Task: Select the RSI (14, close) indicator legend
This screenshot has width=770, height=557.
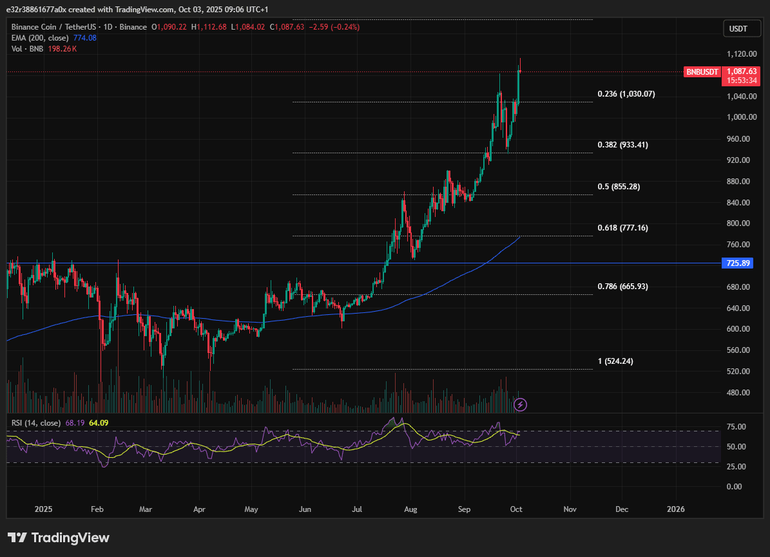Action: tap(36, 423)
